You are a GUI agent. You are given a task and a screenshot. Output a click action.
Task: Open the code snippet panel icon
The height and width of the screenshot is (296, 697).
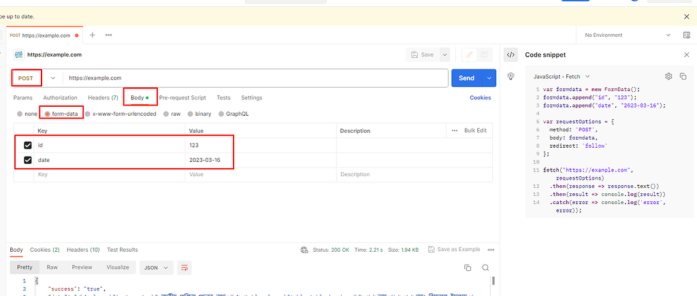pyautogui.click(x=511, y=54)
